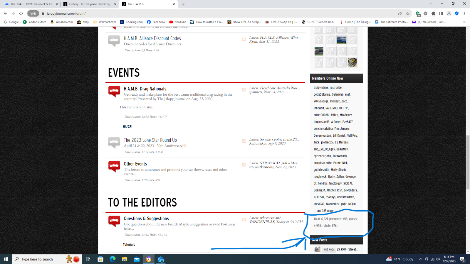Open File Explorer from the taskbar

pos(125,259)
